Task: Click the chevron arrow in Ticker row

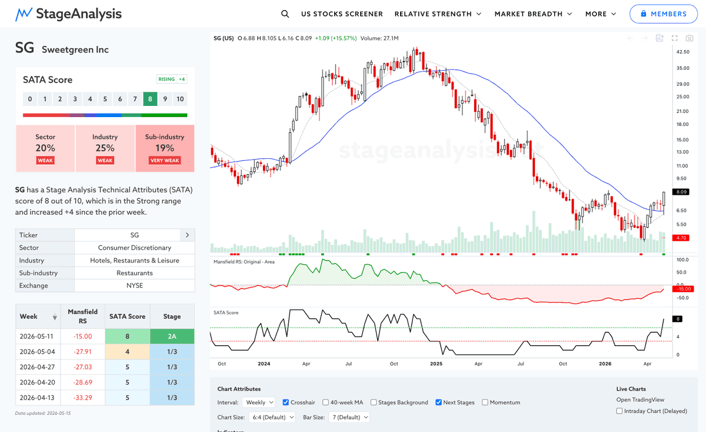Action: (188, 235)
